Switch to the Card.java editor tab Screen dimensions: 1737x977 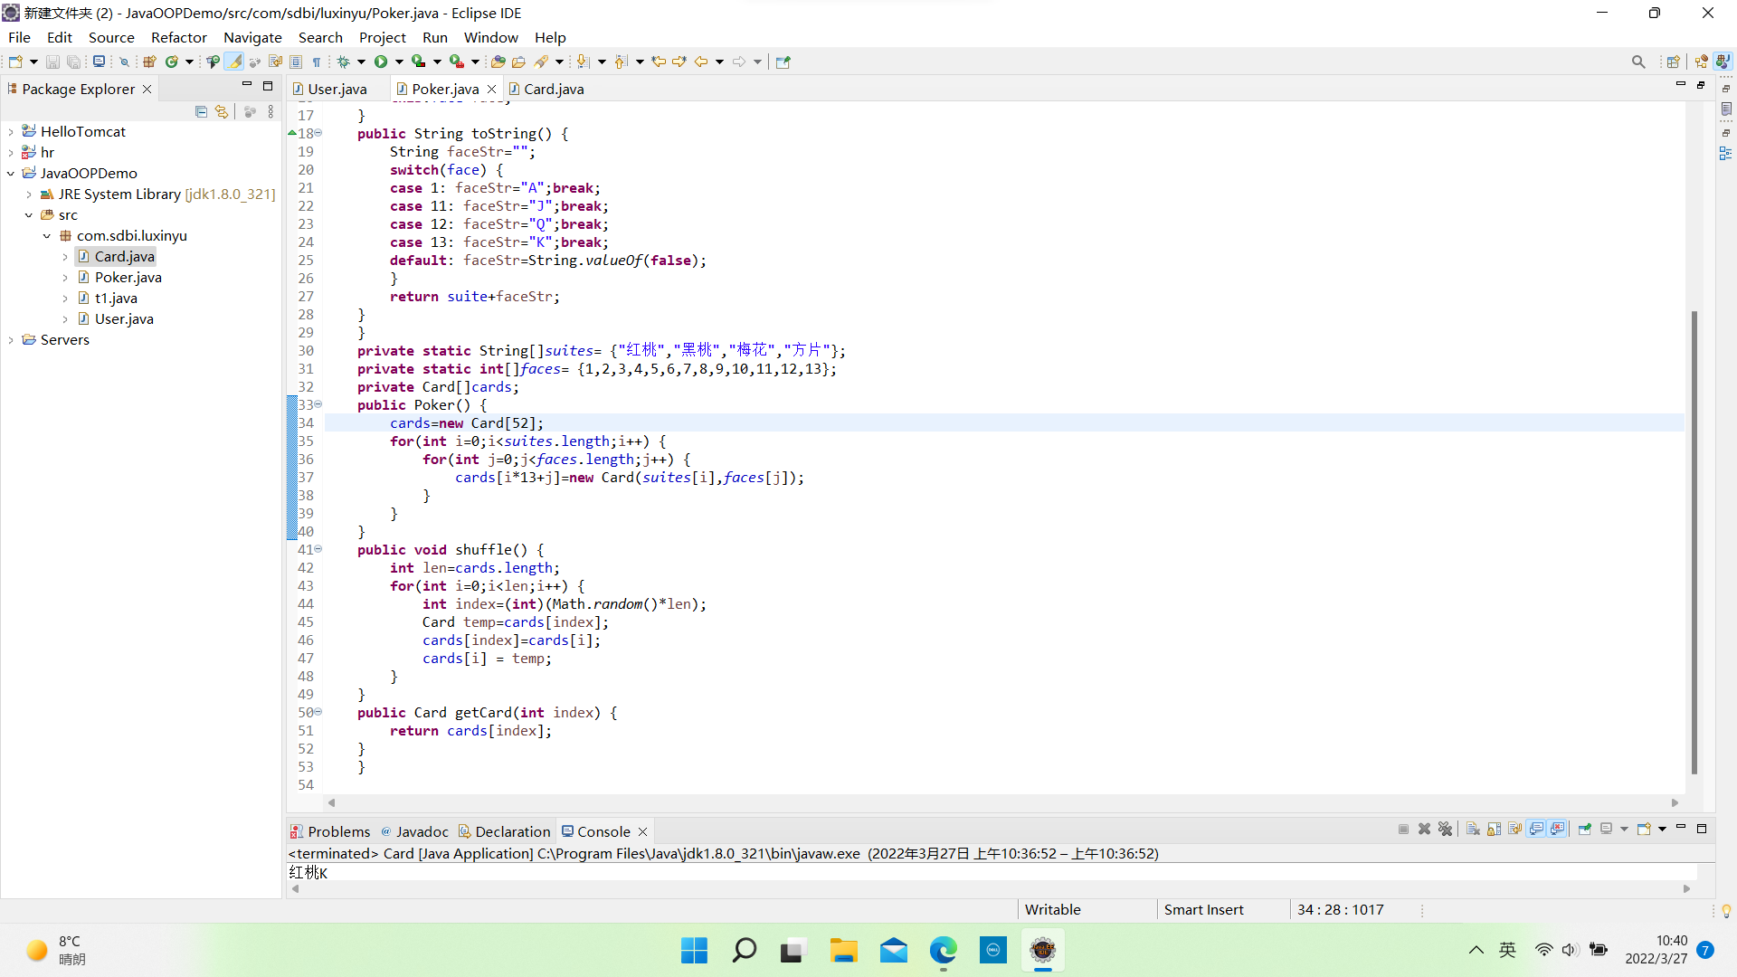(553, 89)
